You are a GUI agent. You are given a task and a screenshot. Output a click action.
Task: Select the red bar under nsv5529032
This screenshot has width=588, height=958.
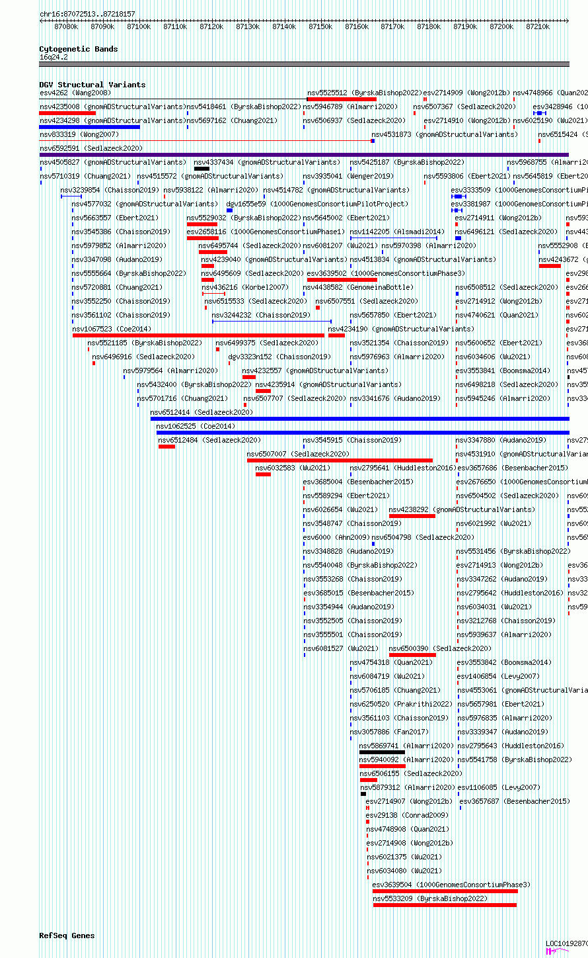point(202,224)
